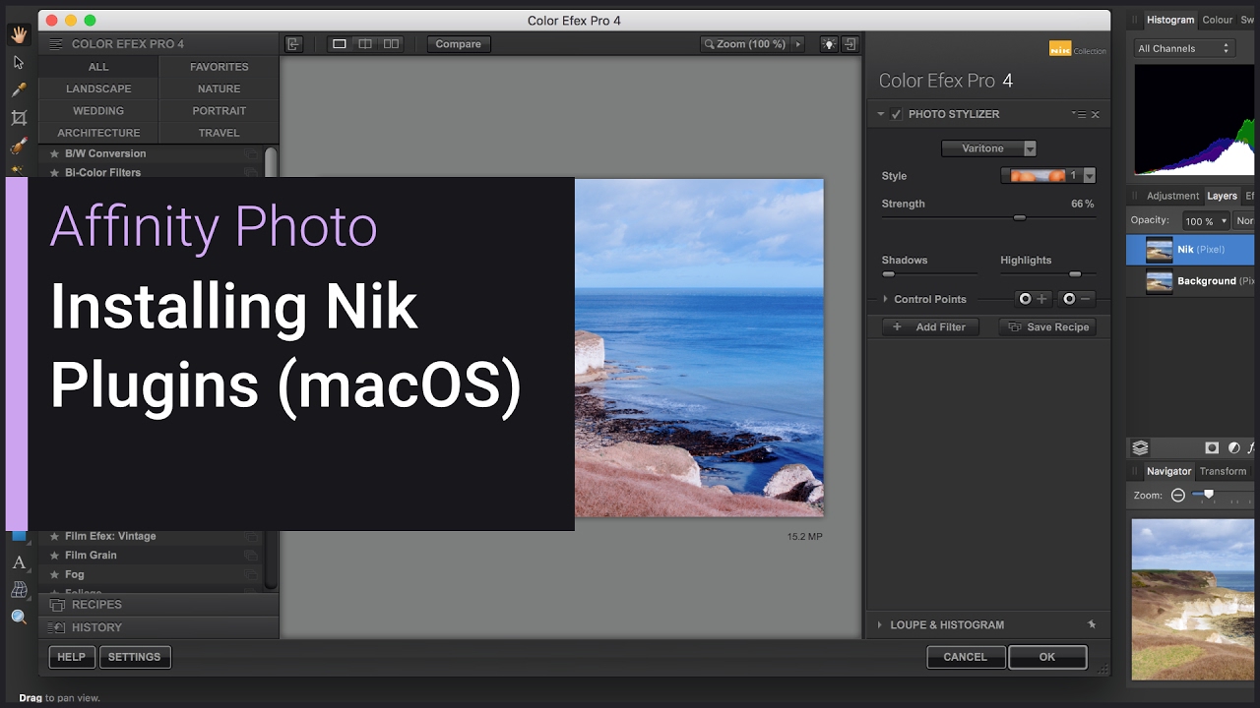Viewport: 1260px width, 708px height.
Task: Select the Hand pan tool in Affinity
Action: [x=19, y=34]
